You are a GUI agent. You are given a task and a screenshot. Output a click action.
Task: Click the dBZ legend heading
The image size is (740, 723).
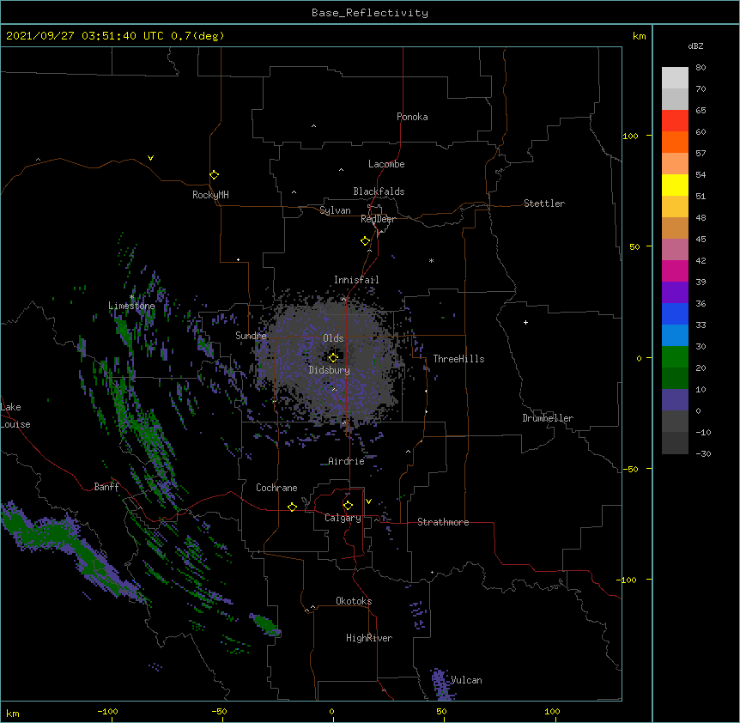(695, 46)
